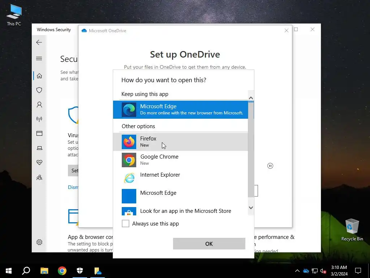Click the app list scrollbar thumb
This screenshot has height=278, width=370.
(x=251, y=149)
